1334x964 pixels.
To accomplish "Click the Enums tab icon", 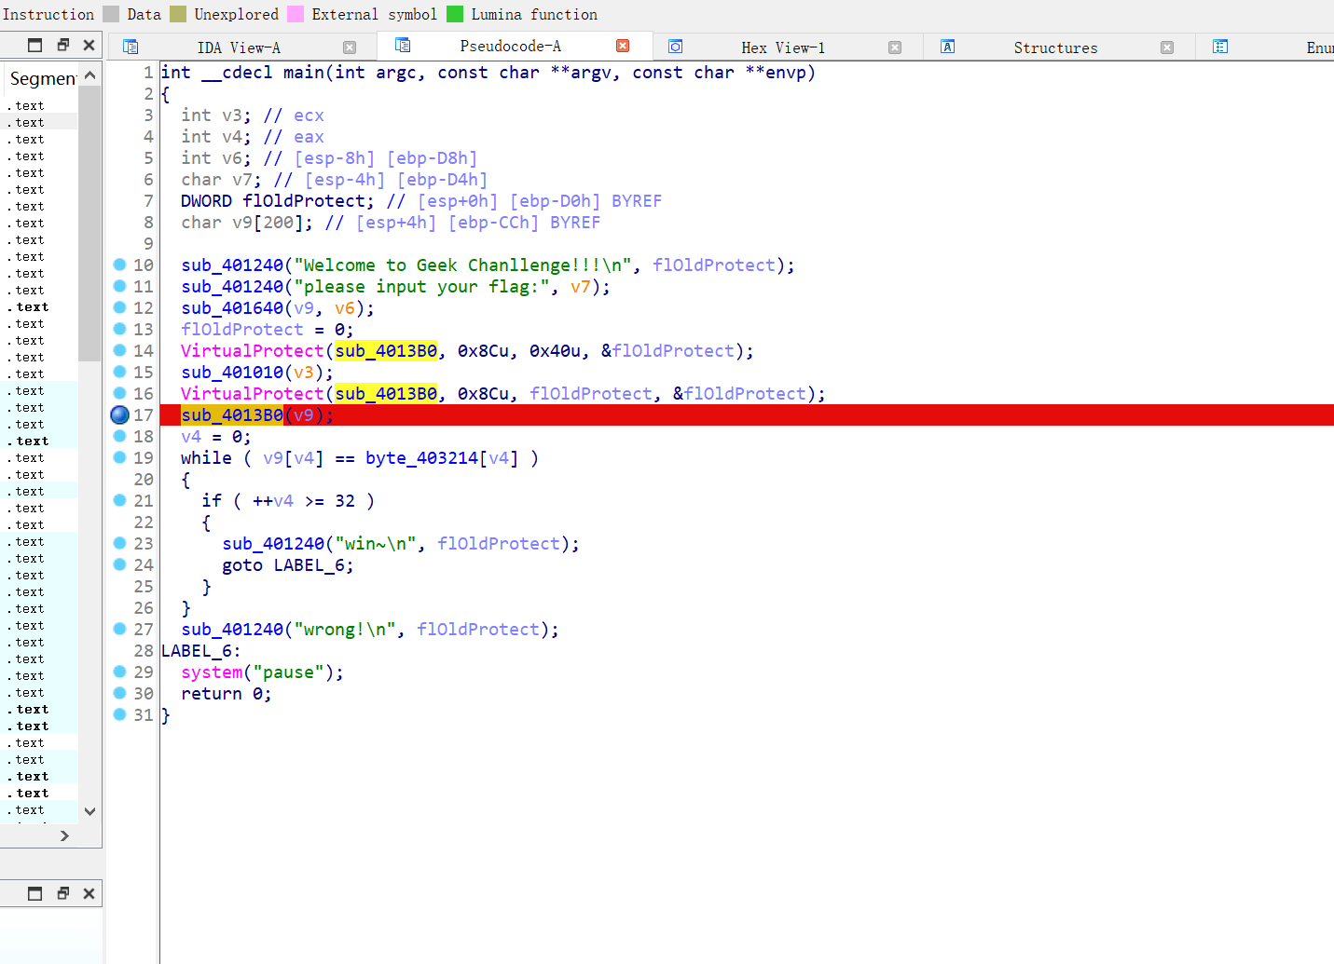I will [x=1220, y=47].
